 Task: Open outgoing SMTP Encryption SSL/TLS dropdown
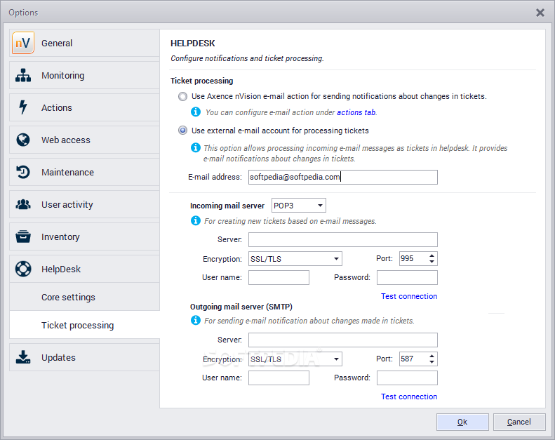click(295, 359)
